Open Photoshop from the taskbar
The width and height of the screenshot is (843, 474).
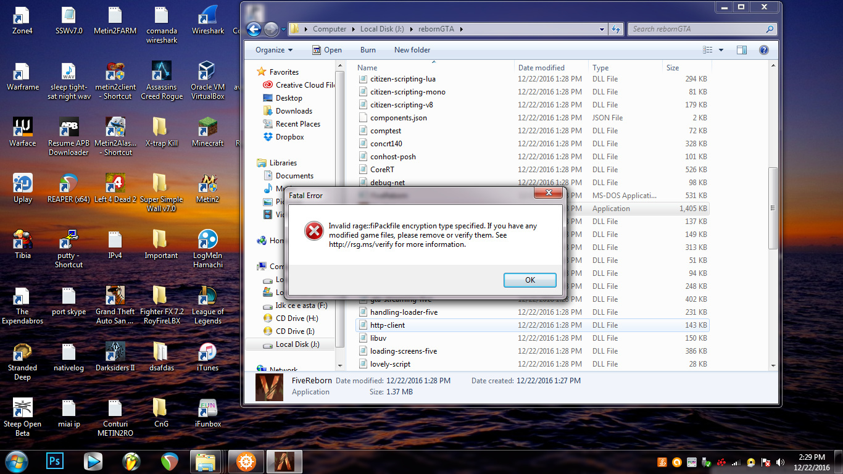pyautogui.click(x=55, y=461)
